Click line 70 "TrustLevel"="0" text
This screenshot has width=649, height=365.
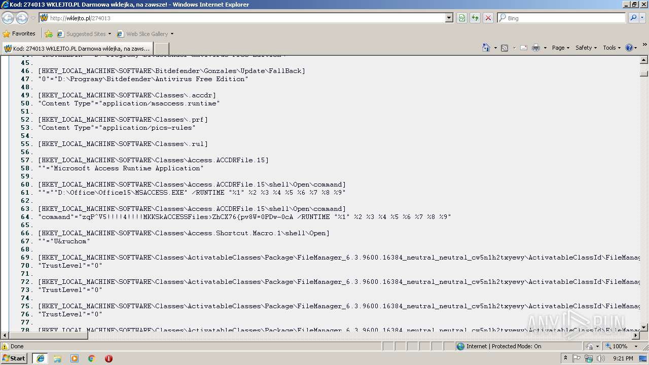[70, 266]
